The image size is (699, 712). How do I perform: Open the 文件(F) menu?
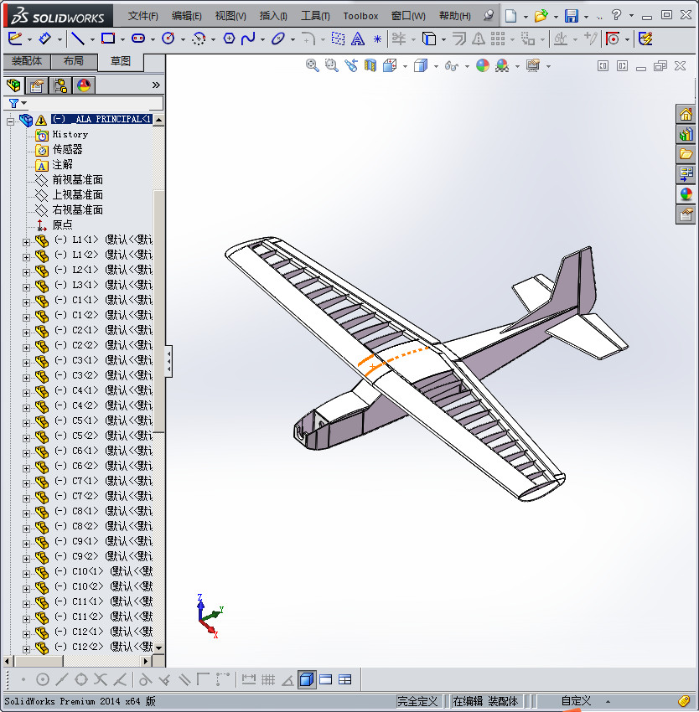[x=143, y=16]
